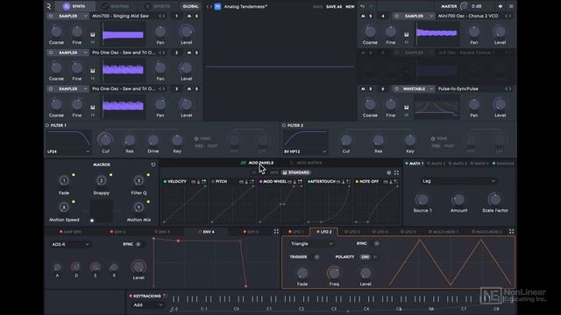Click the New preset button

(350, 6)
